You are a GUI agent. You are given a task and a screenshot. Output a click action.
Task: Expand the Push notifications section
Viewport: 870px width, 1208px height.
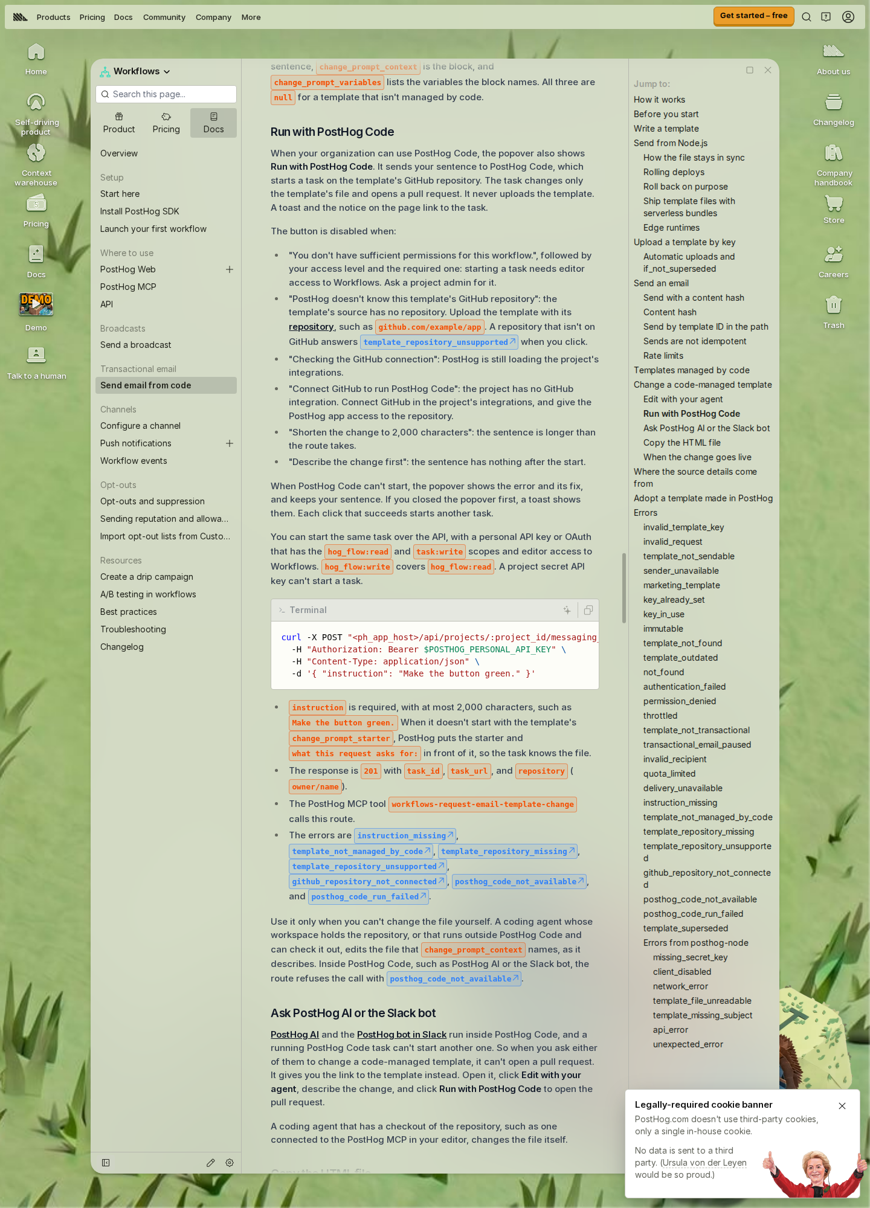230,443
